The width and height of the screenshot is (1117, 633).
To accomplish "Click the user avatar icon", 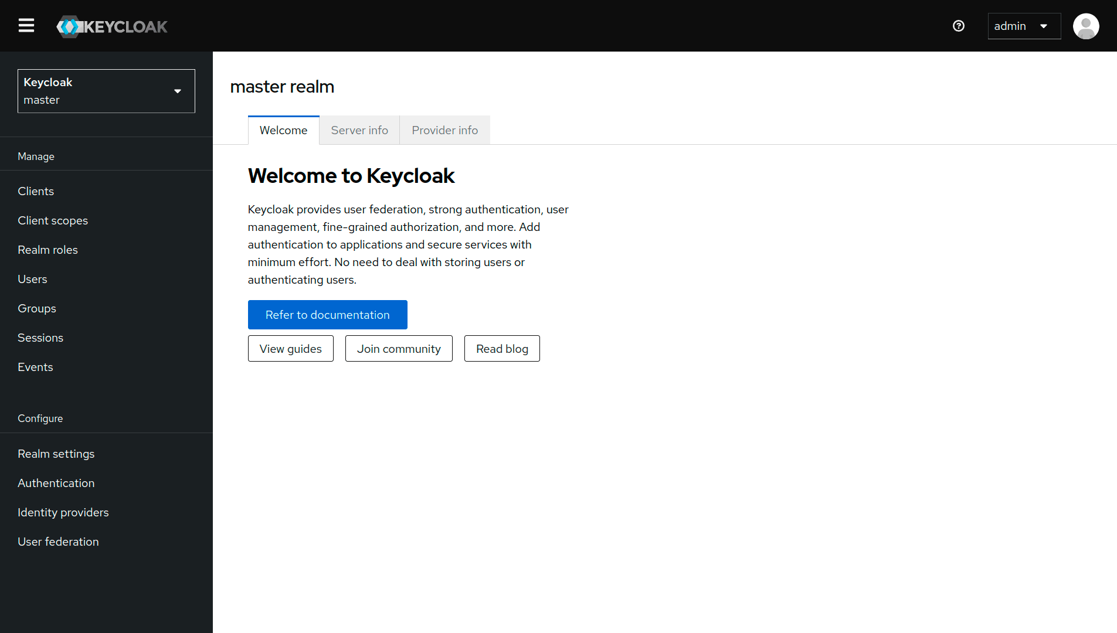I will 1085,26.
